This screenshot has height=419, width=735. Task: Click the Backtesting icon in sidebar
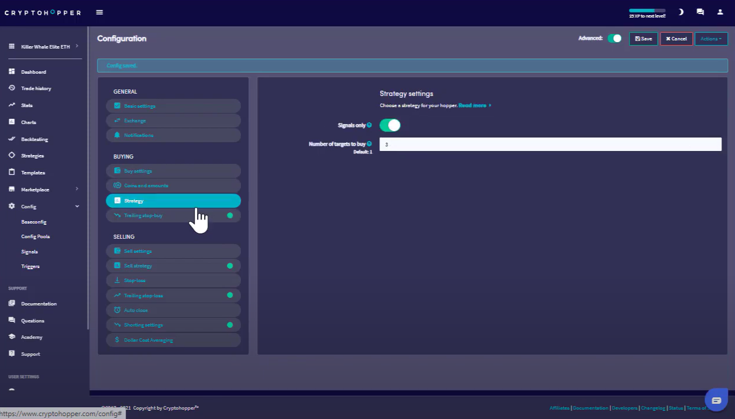pos(12,139)
